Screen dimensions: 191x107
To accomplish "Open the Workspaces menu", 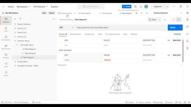I will pyautogui.click(x=23, y=7).
